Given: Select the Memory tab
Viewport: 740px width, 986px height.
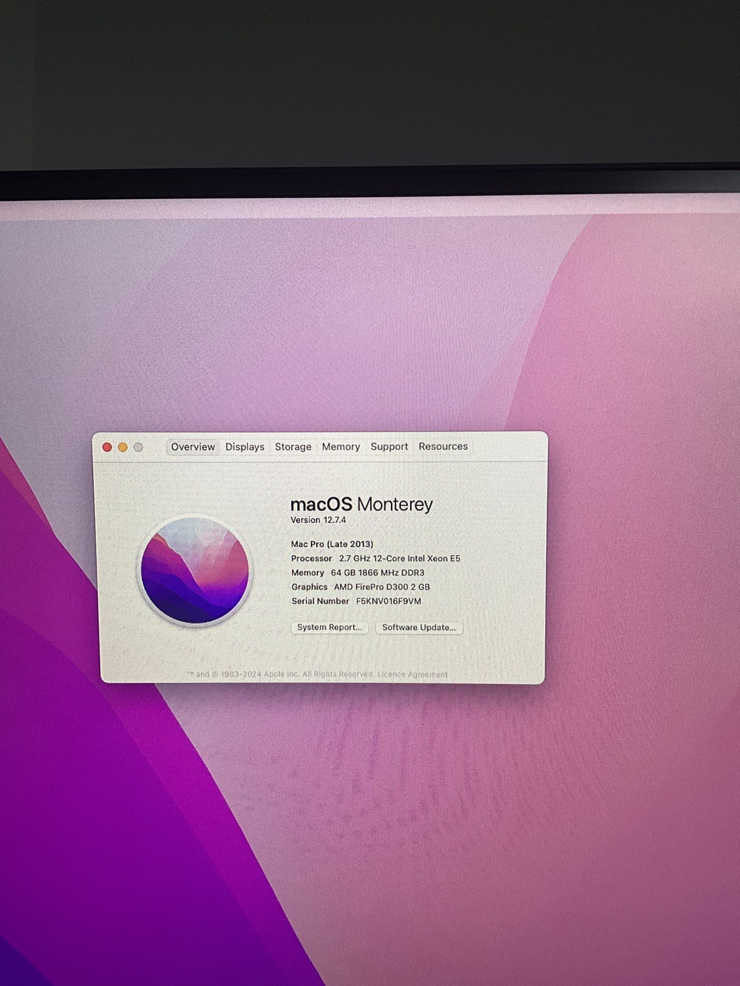Looking at the screenshot, I should [341, 447].
